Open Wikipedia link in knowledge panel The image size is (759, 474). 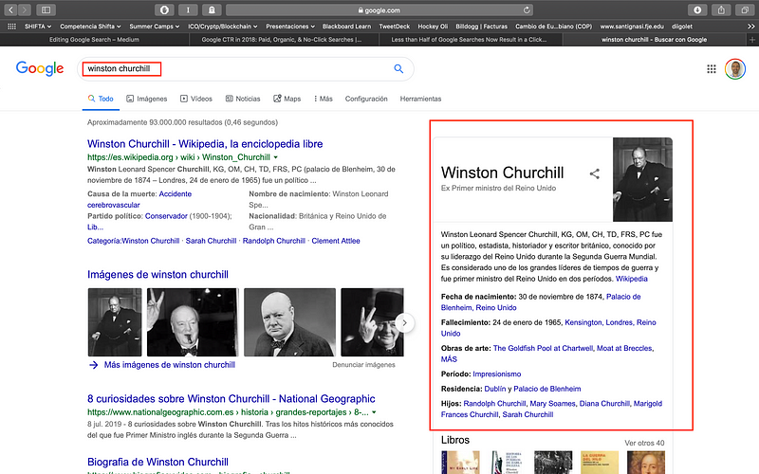631,279
